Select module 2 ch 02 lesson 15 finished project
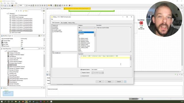This screenshot has height=103, width=184. [x=22, y=24]
